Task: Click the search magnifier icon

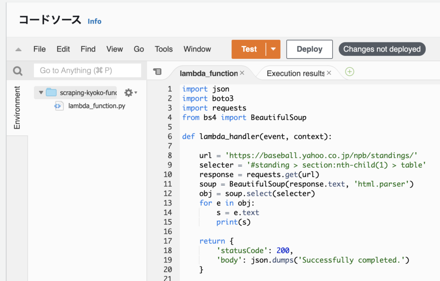Action: coord(18,71)
